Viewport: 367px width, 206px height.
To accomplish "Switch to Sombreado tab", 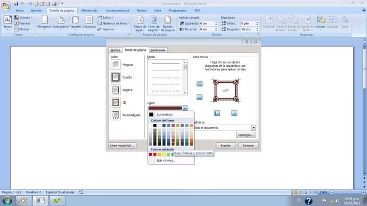I will click(x=158, y=50).
